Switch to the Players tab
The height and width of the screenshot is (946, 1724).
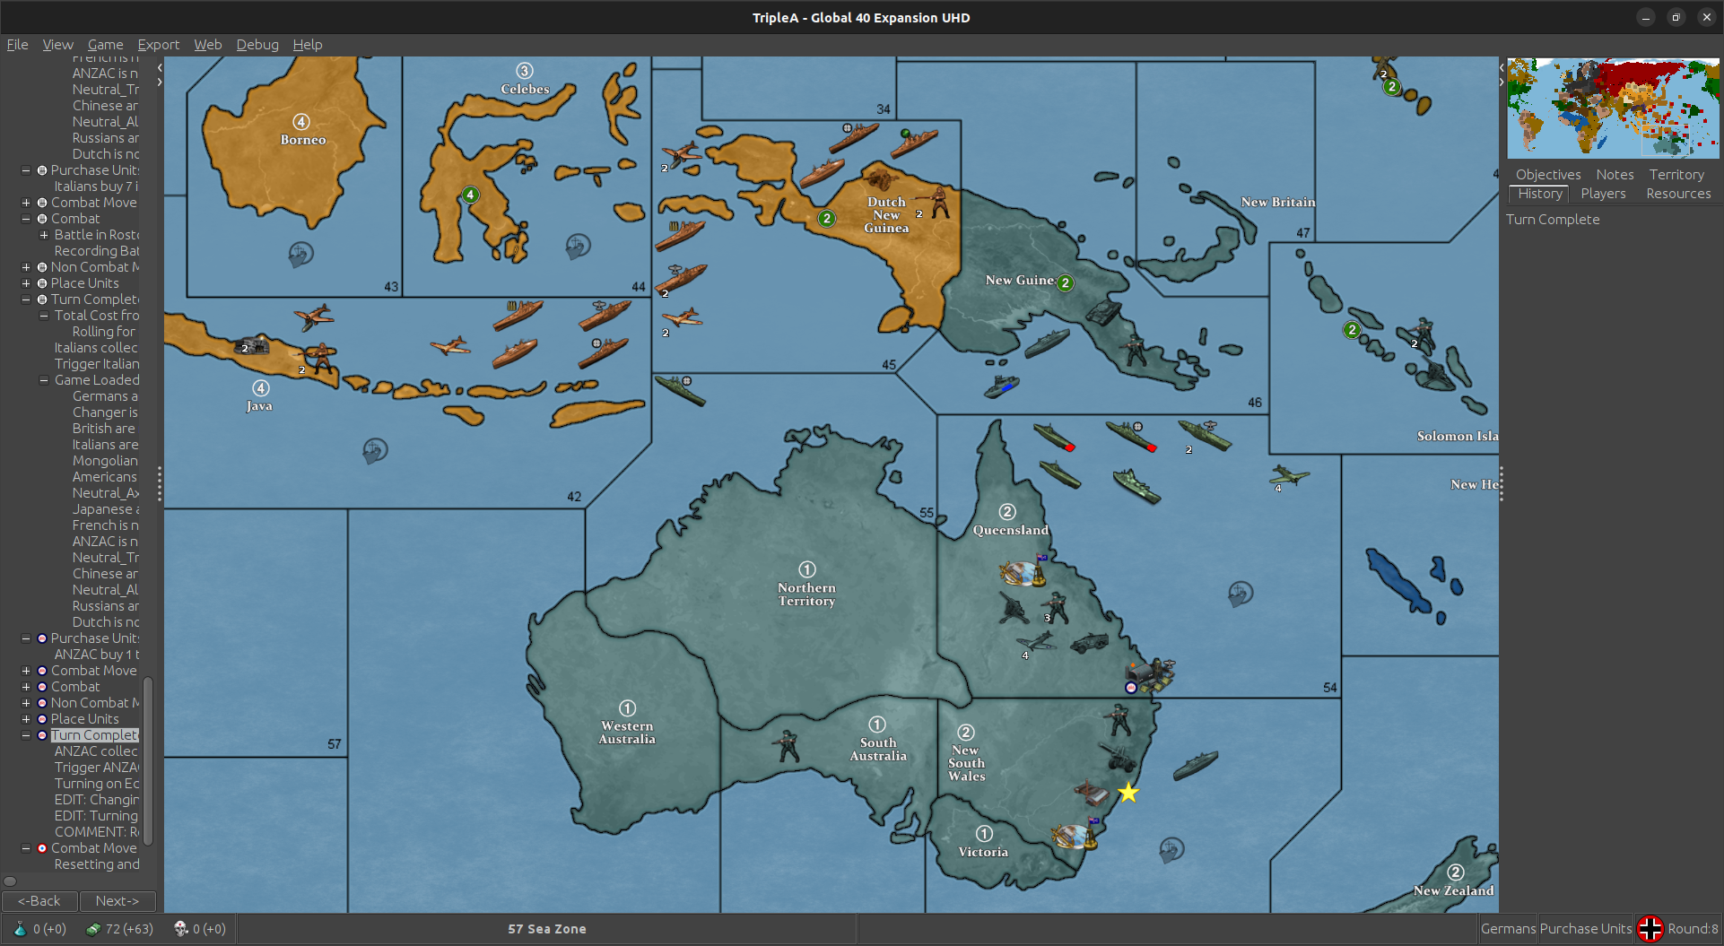click(1603, 194)
